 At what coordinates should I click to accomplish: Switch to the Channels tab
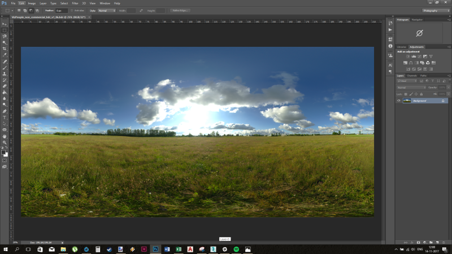click(x=412, y=75)
